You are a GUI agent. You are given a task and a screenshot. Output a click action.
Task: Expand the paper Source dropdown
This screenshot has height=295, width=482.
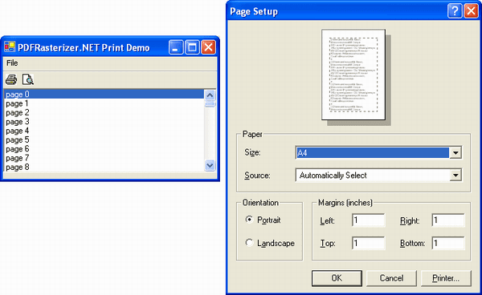(x=455, y=175)
